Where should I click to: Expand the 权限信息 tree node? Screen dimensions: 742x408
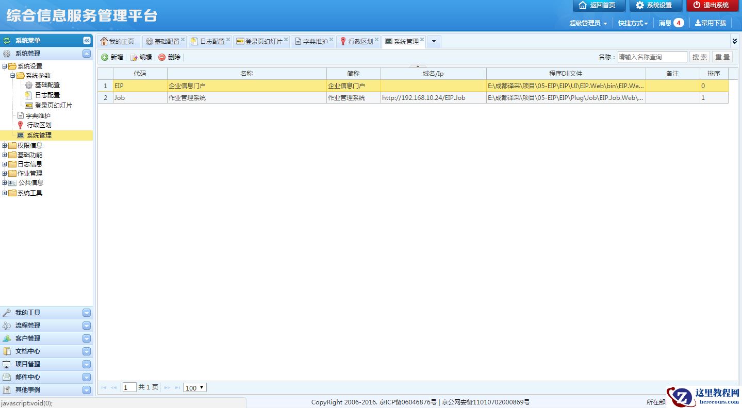(x=5, y=146)
